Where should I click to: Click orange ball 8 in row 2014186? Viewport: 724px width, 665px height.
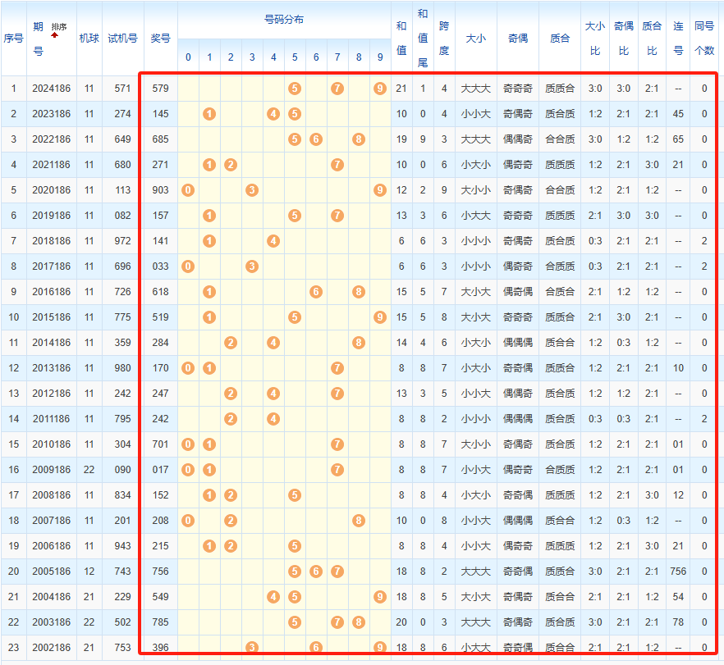(359, 343)
